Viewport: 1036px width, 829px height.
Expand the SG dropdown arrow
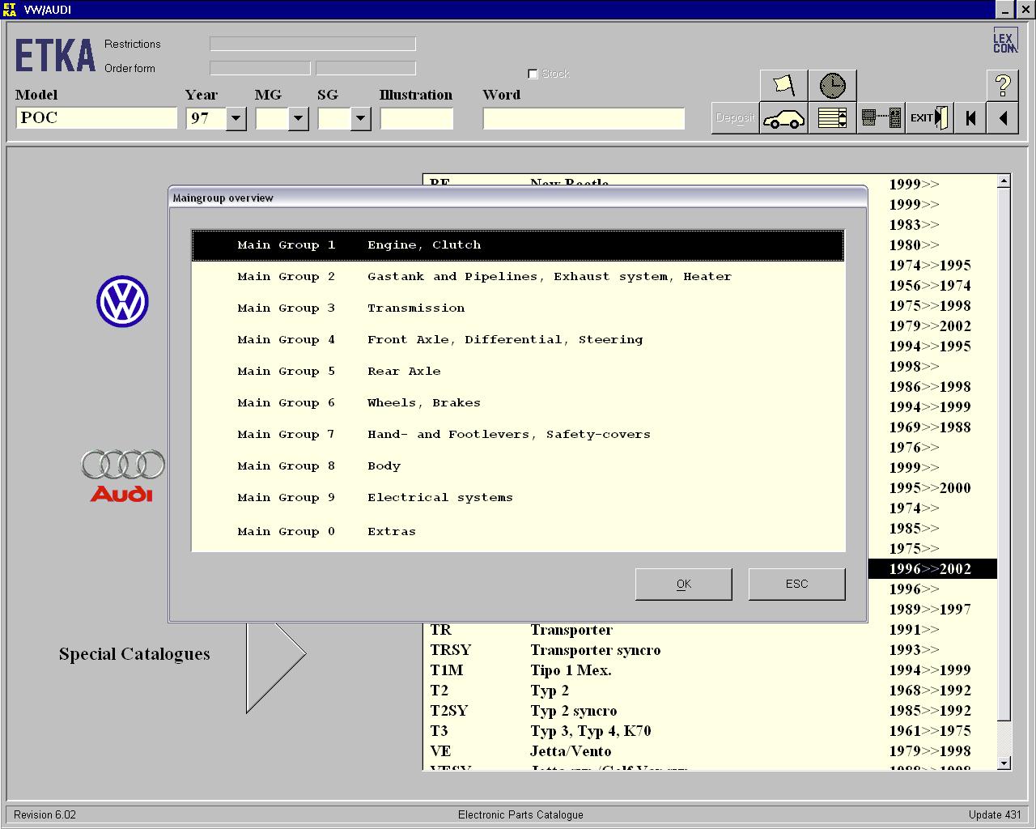pos(360,119)
